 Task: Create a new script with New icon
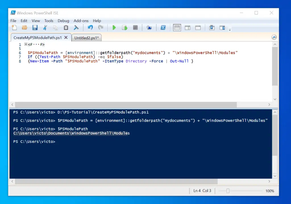tap(14, 28)
